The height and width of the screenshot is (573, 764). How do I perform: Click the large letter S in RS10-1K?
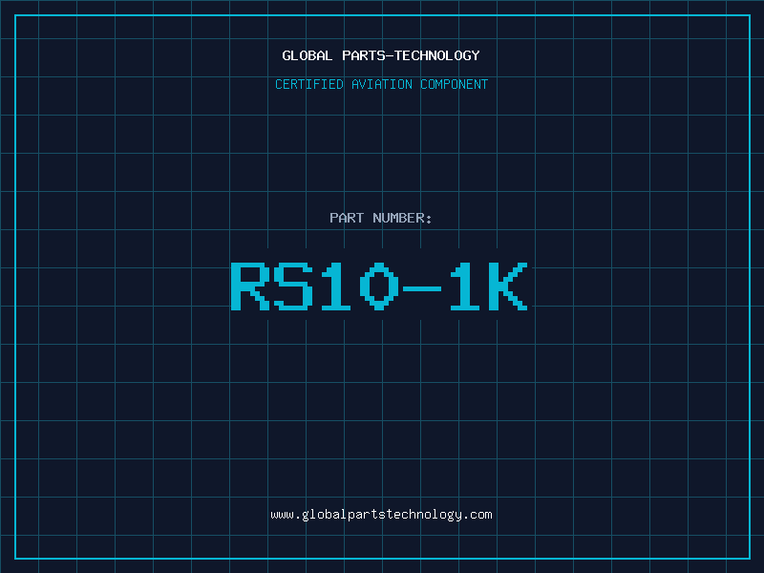click(293, 286)
